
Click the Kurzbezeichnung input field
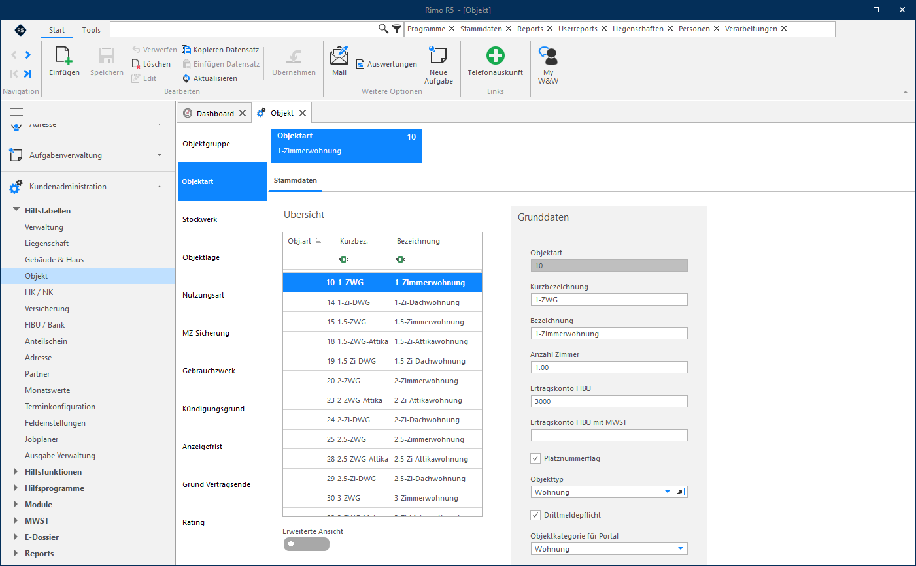[609, 300]
